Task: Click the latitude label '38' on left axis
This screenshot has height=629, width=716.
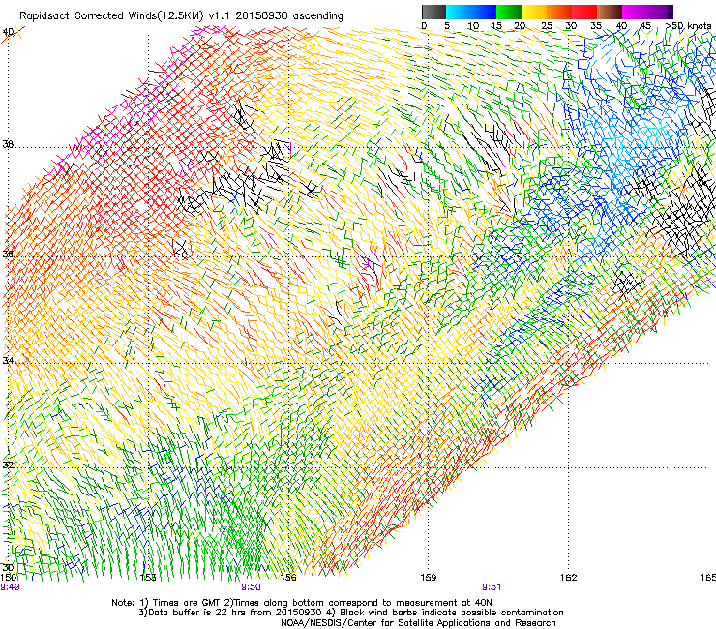Action: 8,145
